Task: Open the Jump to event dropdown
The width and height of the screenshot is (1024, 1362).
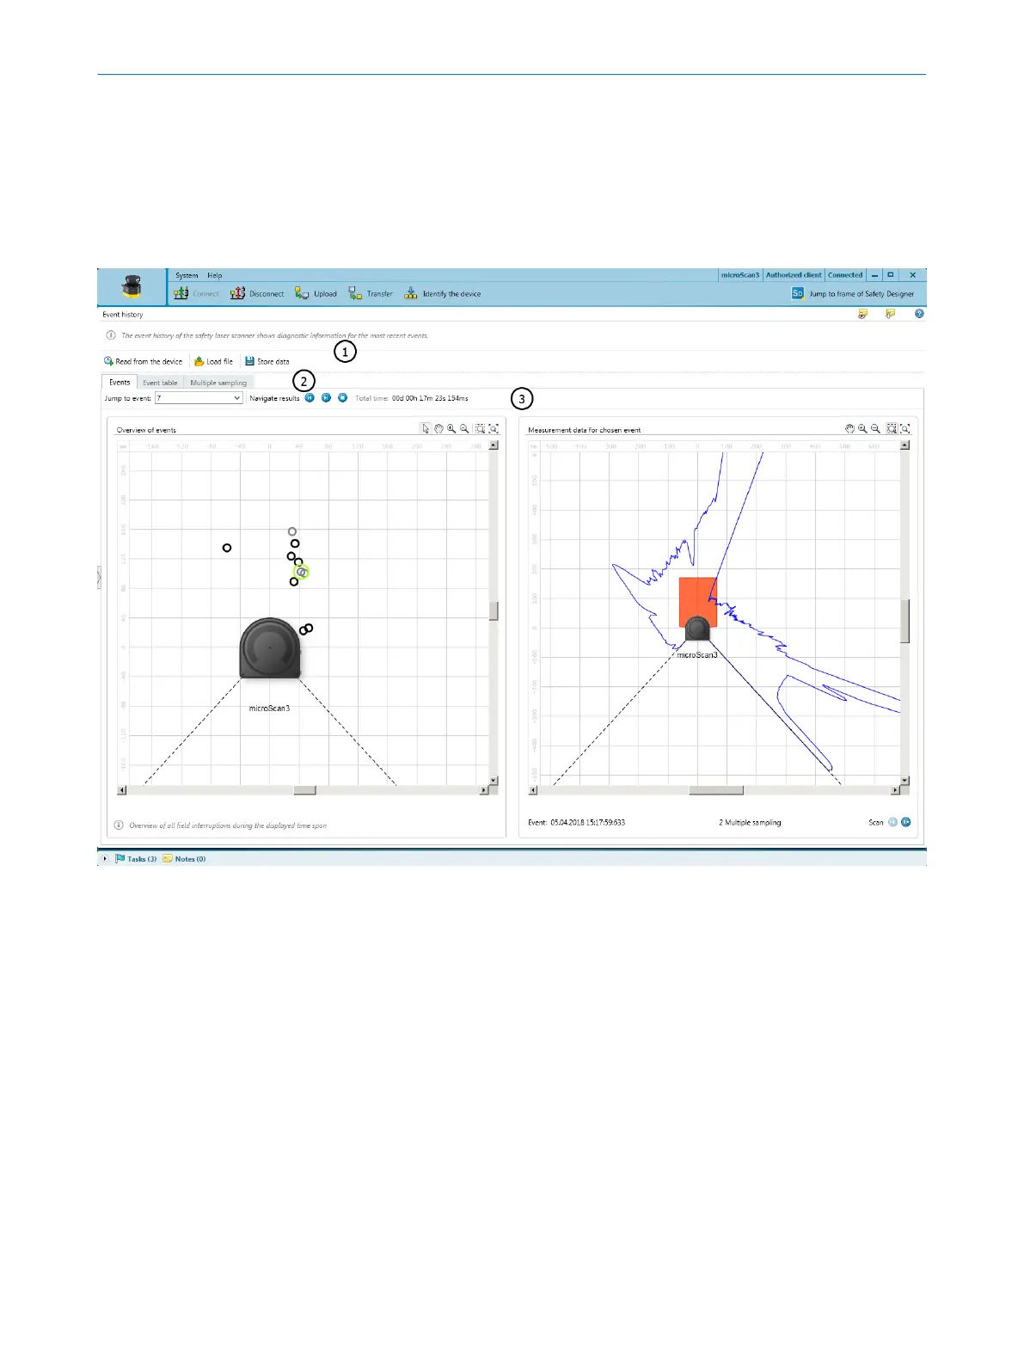Action: click(199, 398)
